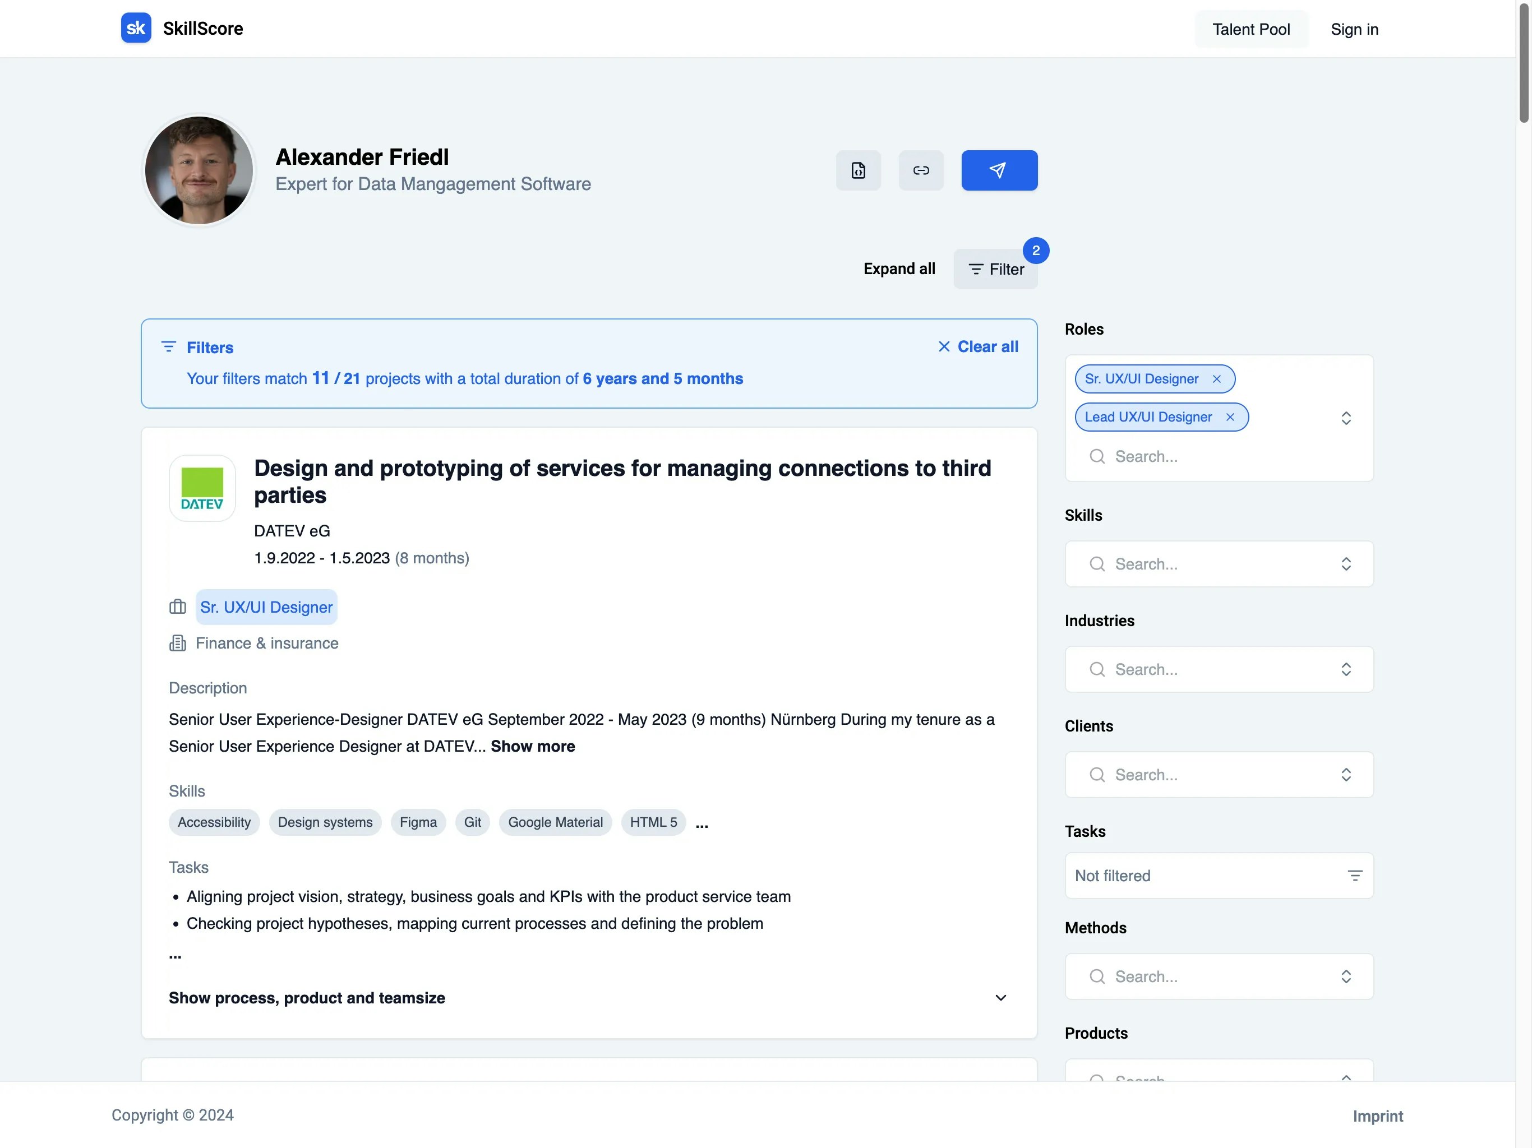1532x1148 pixels.
Task: Click Alexander Friedl's profile photo
Action: (x=200, y=170)
